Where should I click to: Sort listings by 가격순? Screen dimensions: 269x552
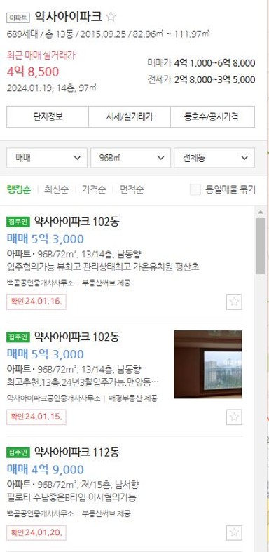(94, 190)
